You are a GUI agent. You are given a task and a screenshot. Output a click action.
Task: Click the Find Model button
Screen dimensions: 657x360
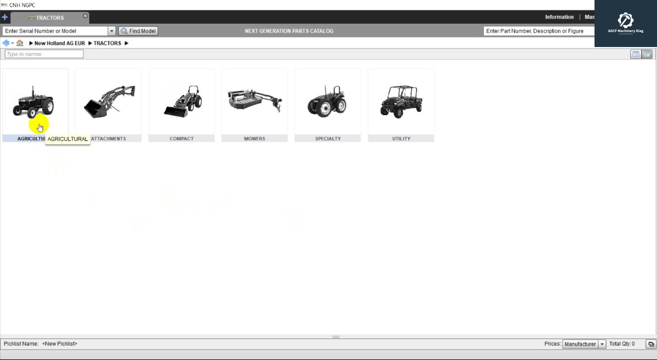(138, 31)
